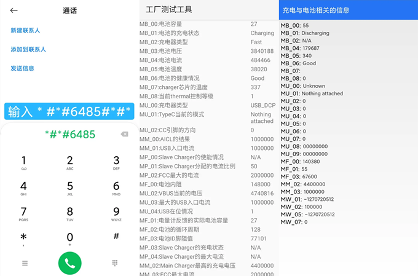
Task: Tap 发送信息 to send a message
Action: (22, 68)
